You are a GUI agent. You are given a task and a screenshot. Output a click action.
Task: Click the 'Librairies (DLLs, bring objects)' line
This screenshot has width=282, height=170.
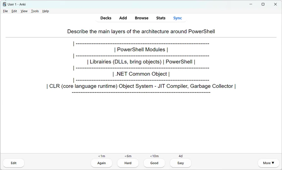tap(141, 62)
